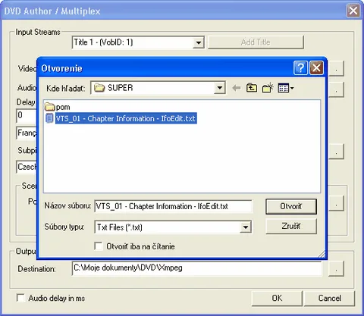Viewport: 364px width, 316px height.
Task: Click the disabled Add Title button
Action: [256, 42]
